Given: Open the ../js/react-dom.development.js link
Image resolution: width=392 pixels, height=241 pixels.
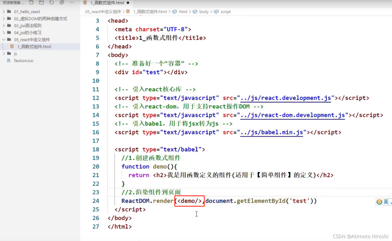Looking at the screenshot, I should click(x=292, y=115).
